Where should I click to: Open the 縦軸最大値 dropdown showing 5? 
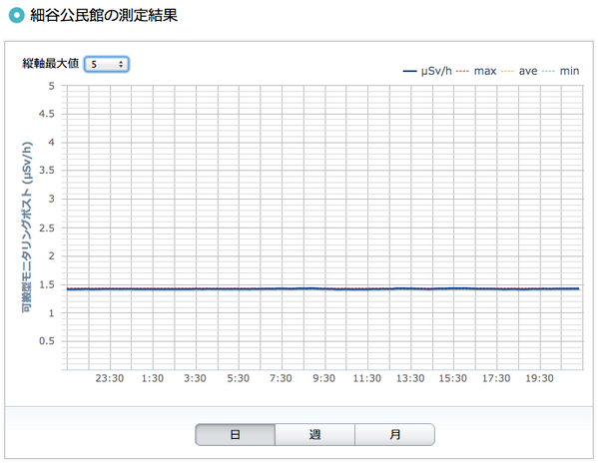click(x=107, y=64)
